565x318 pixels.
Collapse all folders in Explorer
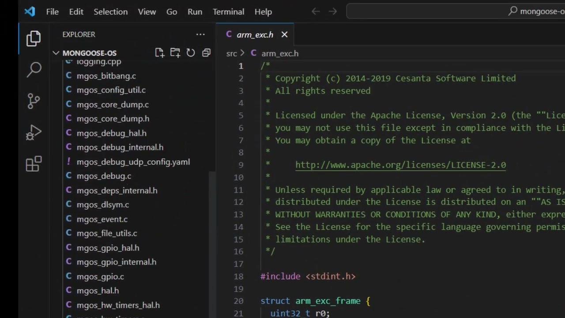[x=206, y=53]
